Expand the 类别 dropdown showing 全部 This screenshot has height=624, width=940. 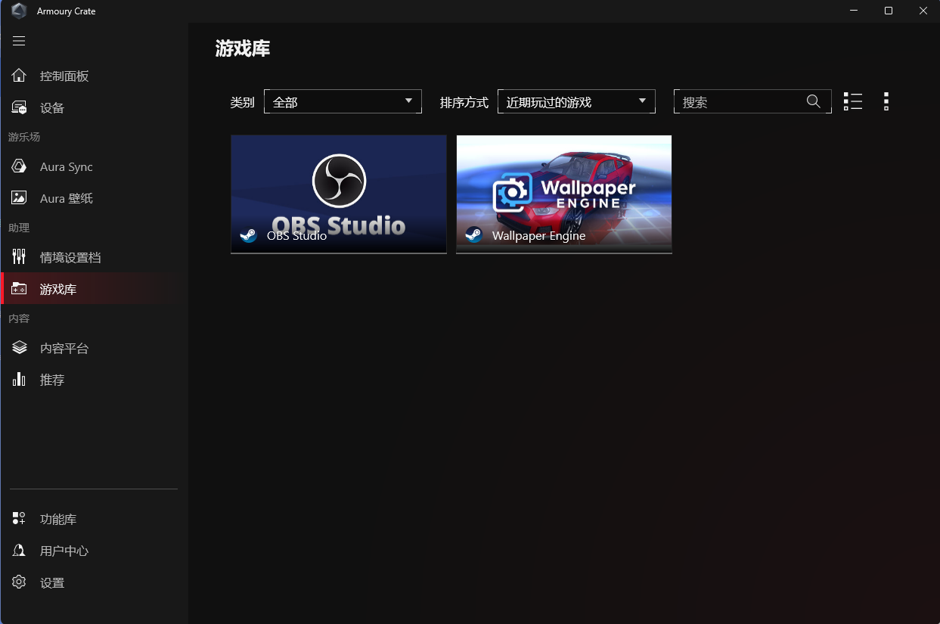point(343,102)
